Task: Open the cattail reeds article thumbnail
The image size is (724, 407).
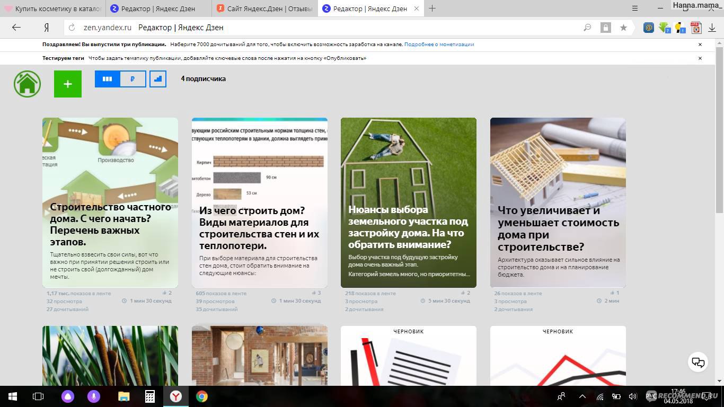Action: coord(110,356)
